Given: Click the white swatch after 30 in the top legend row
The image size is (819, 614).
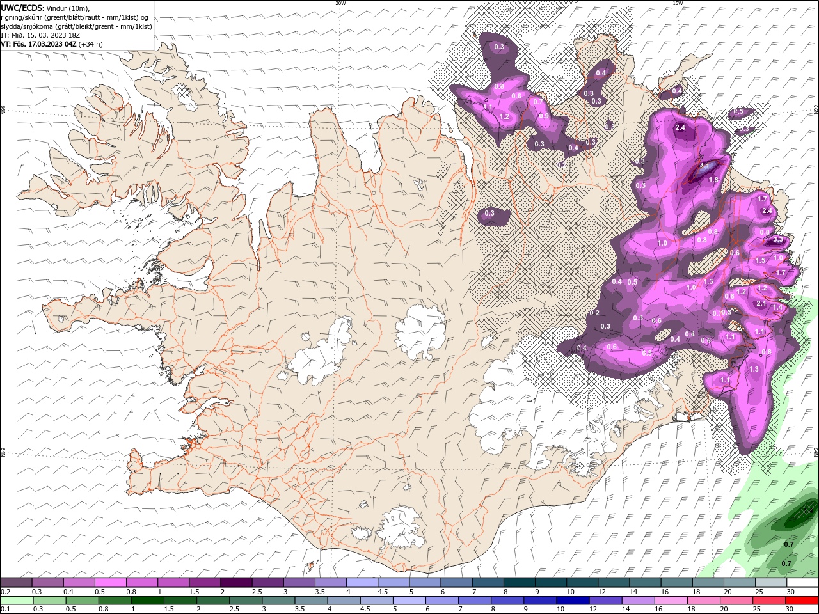Looking at the screenshot, I should click(x=802, y=583).
